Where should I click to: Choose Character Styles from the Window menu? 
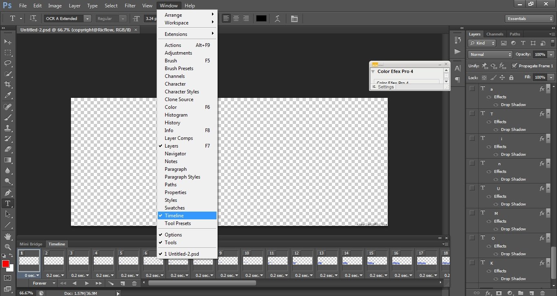click(x=187, y=92)
